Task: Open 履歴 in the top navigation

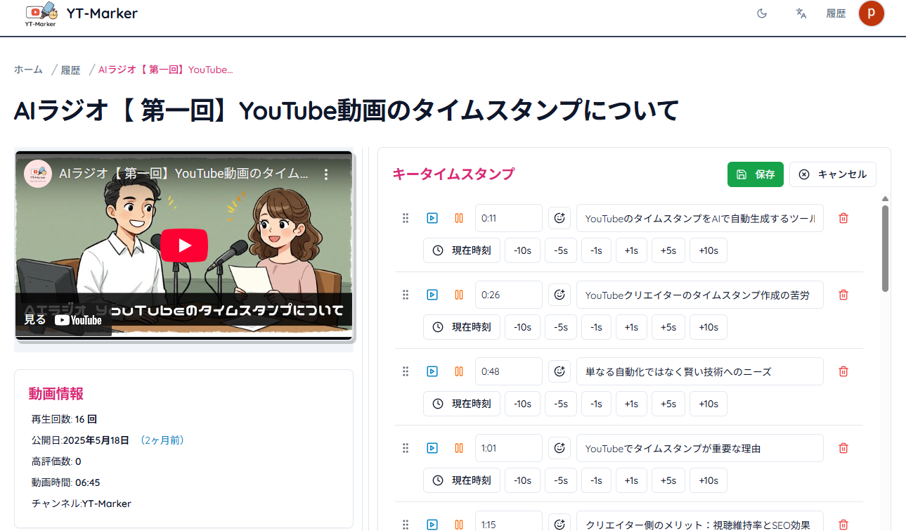Action: click(x=836, y=13)
